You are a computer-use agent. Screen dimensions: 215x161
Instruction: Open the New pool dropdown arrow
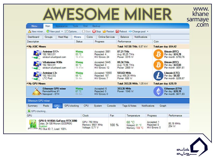(62, 31)
